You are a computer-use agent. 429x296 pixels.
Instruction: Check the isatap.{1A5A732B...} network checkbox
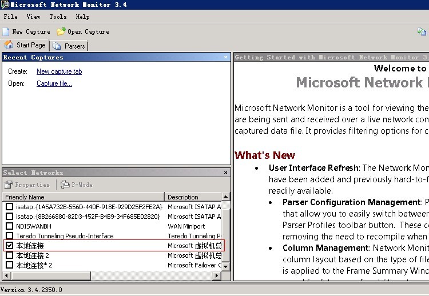(9, 207)
